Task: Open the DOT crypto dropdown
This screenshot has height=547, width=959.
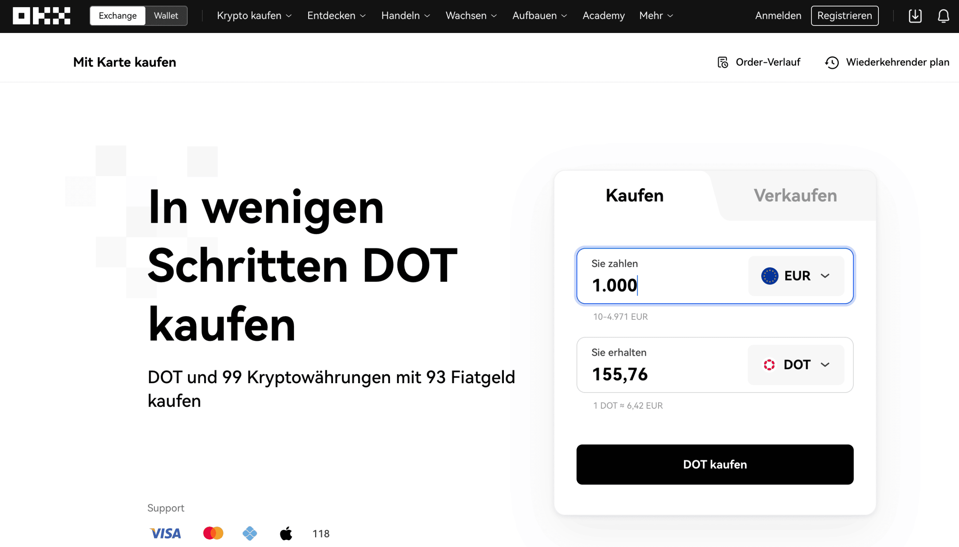Action: (796, 365)
